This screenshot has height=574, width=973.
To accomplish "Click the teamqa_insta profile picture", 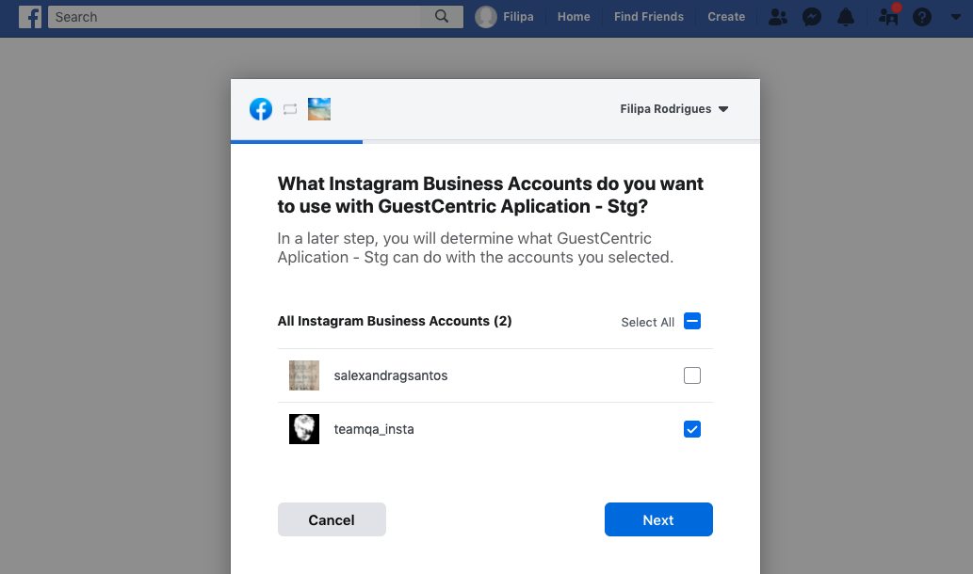I will click(x=304, y=429).
